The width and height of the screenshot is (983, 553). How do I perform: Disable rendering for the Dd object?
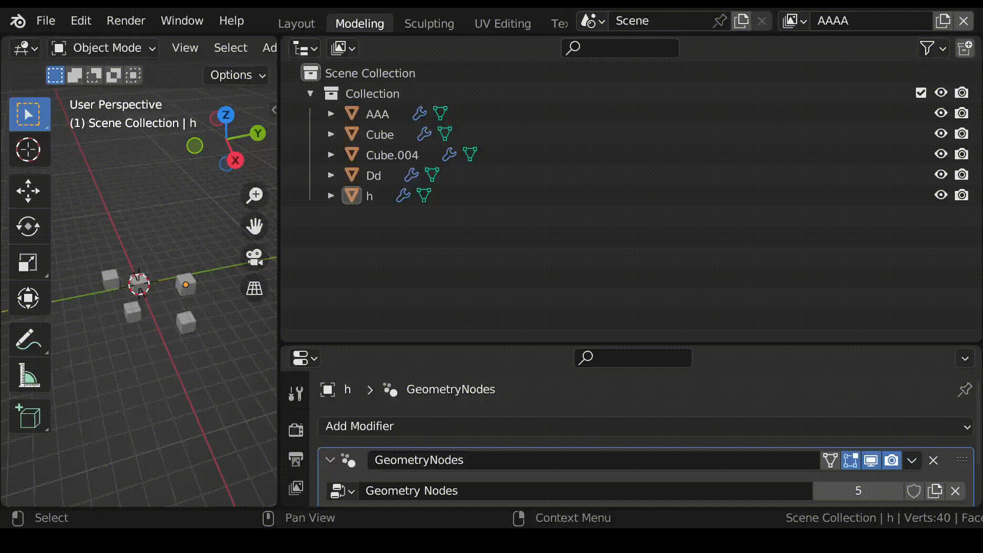click(961, 175)
